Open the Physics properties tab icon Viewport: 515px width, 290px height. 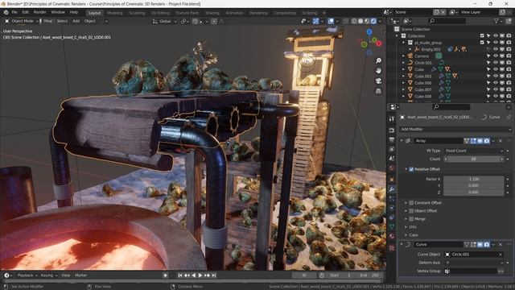click(x=392, y=208)
